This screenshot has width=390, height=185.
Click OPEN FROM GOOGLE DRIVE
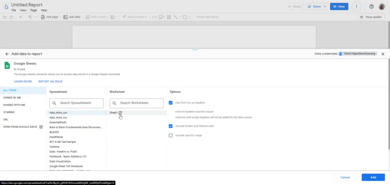(23, 127)
